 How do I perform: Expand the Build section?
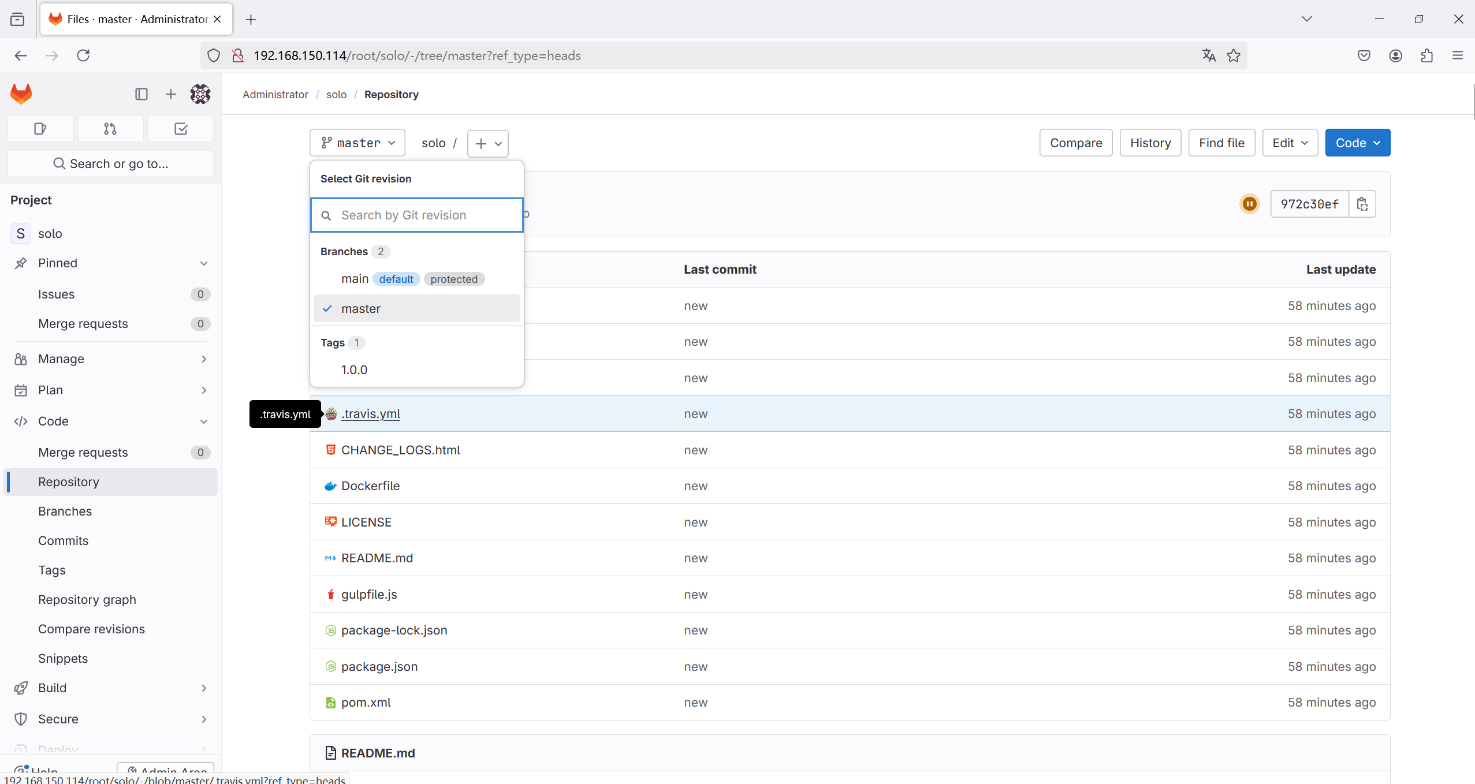[204, 688]
